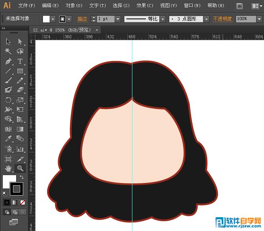This screenshot has height=231, width=264.
Task: Open stroke weight dropdown arrow
Action: [x=118, y=19]
